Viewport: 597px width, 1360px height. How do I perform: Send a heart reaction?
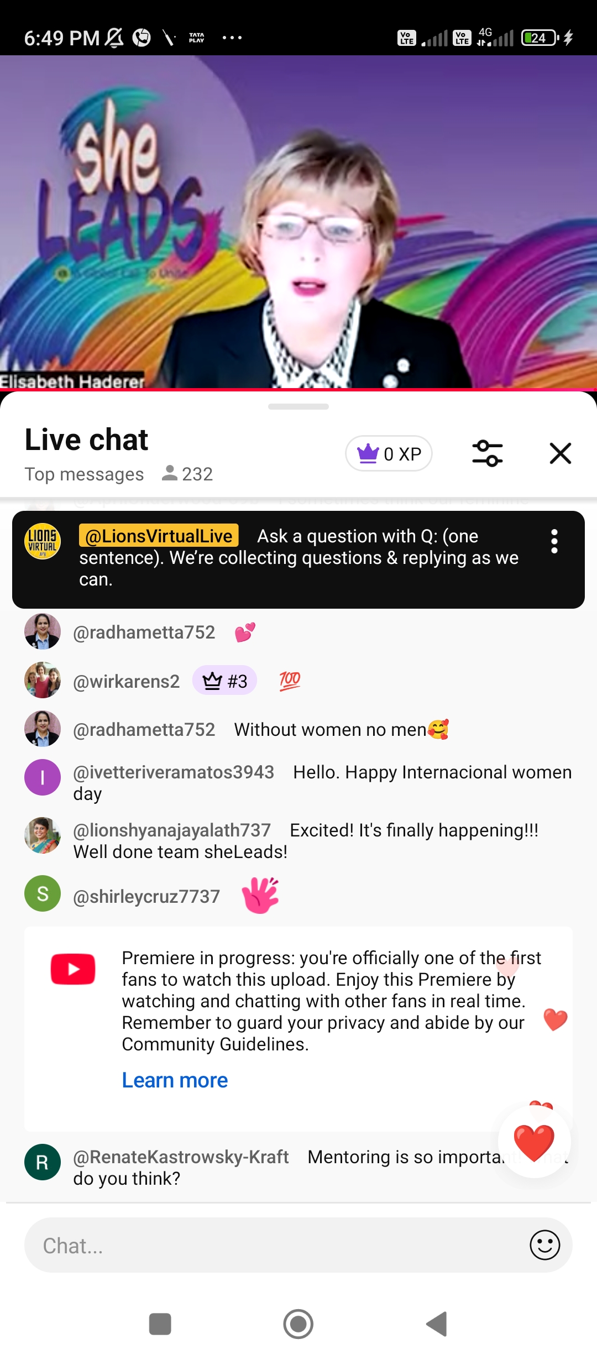(534, 1142)
